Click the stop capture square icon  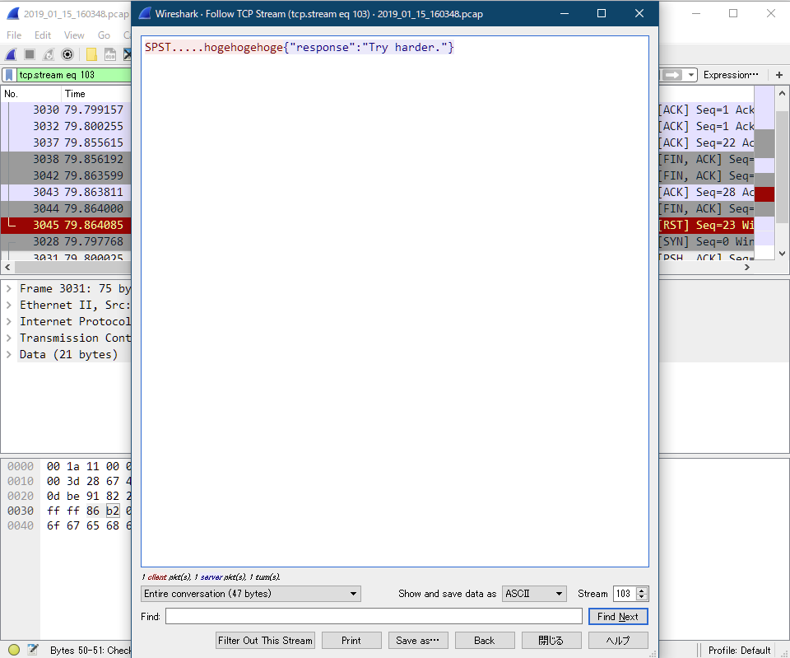[30, 54]
